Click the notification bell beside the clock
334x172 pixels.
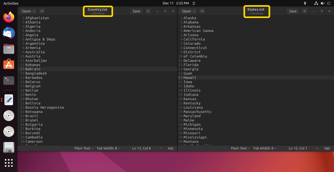(194, 3)
